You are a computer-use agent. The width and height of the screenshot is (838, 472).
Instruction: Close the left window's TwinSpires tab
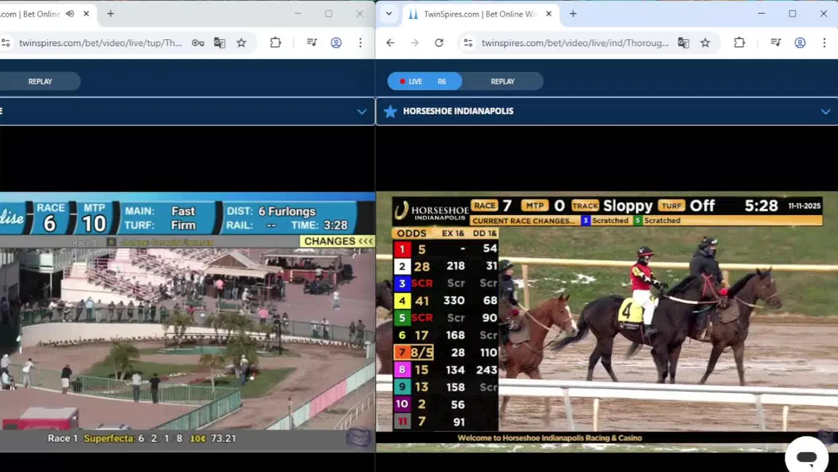pyautogui.click(x=86, y=14)
